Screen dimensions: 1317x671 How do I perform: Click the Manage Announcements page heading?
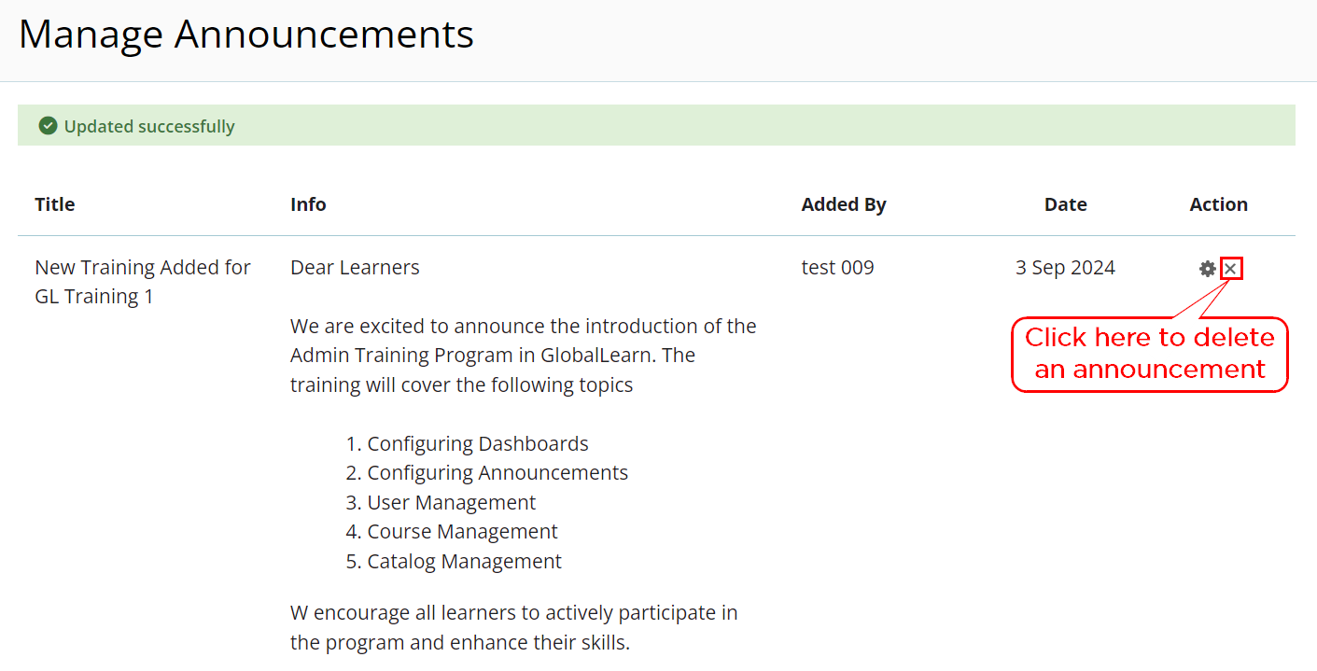pos(246,35)
